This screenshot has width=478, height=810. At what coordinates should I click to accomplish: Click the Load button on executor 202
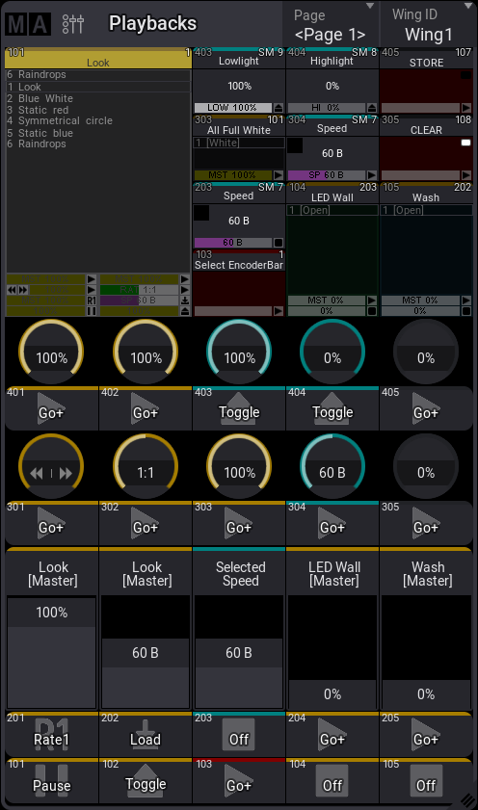click(x=146, y=735)
